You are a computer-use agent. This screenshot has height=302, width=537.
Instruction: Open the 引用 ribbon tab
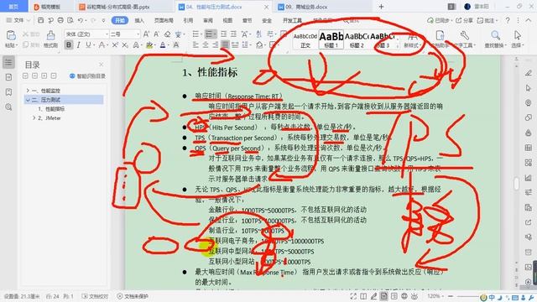tap(188, 20)
